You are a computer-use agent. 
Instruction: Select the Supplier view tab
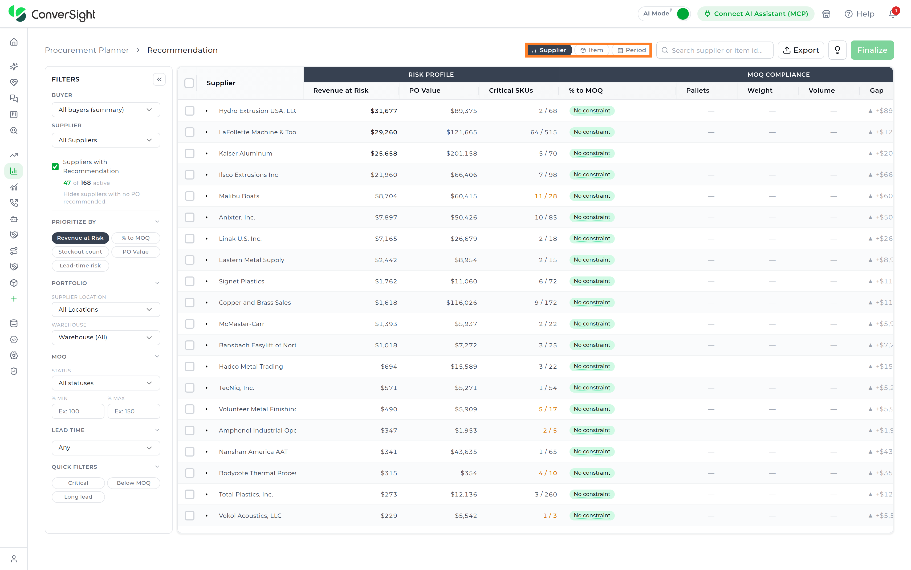(549, 50)
